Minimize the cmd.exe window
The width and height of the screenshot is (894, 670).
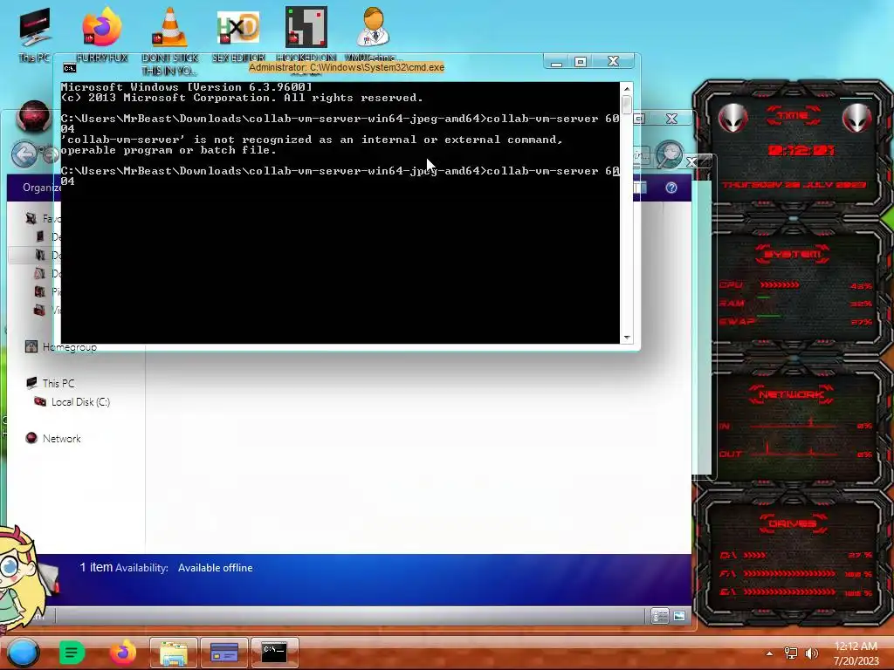[556, 62]
